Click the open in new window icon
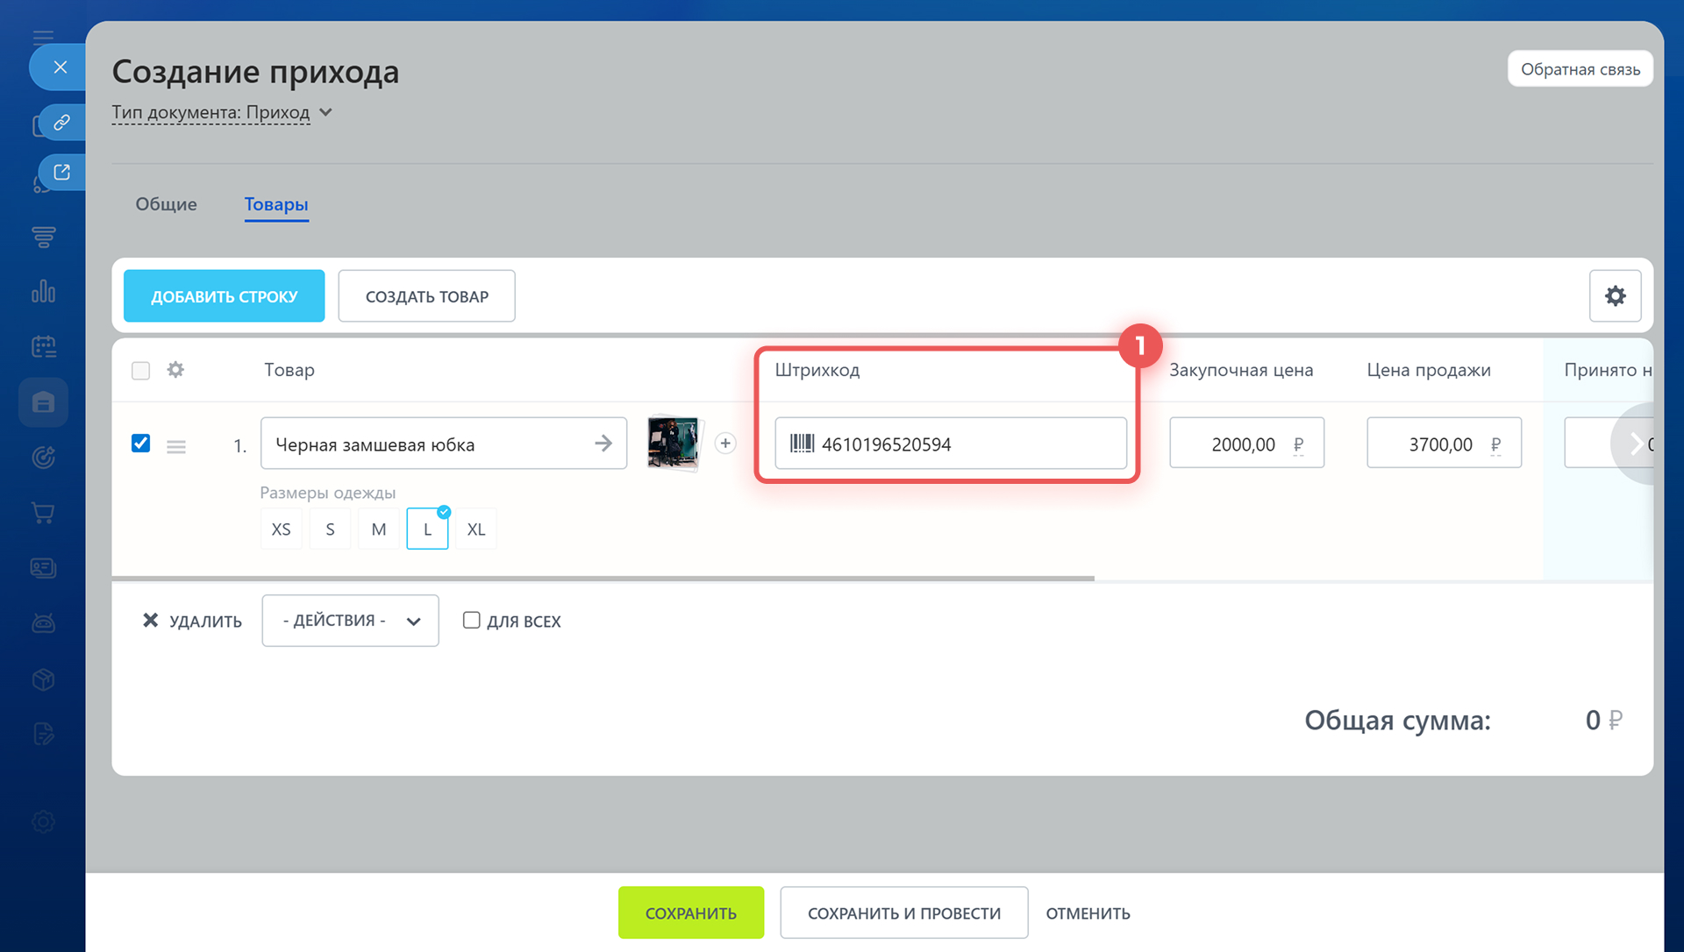Viewport: 1684px width, 952px height. (x=61, y=172)
